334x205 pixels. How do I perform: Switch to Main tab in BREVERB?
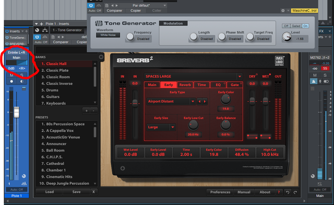pyautogui.click(x=152, y=85)
